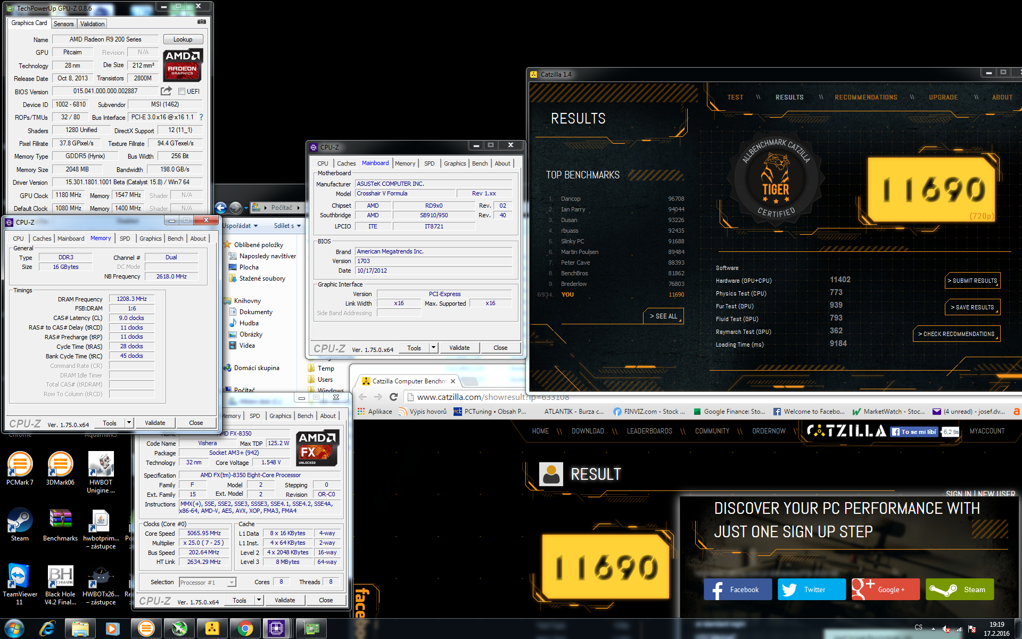Select the TeamViewer 11 desktop icon
The image size is (1022, 639).
point(20,584)
